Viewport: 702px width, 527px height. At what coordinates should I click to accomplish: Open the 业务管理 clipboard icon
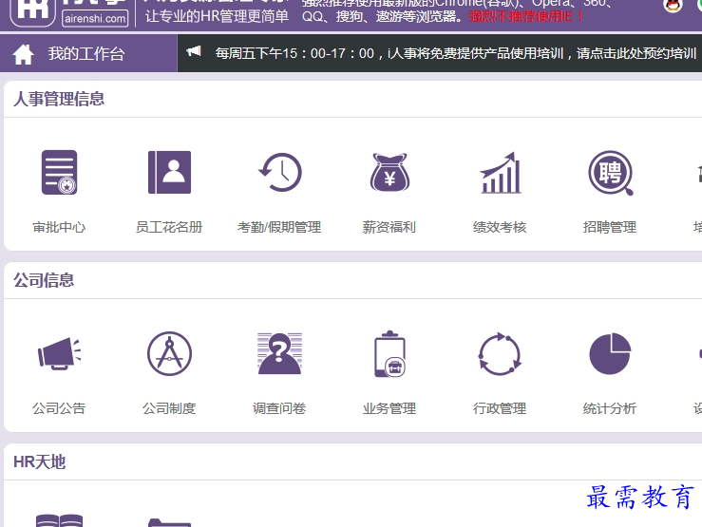point(389,354)
